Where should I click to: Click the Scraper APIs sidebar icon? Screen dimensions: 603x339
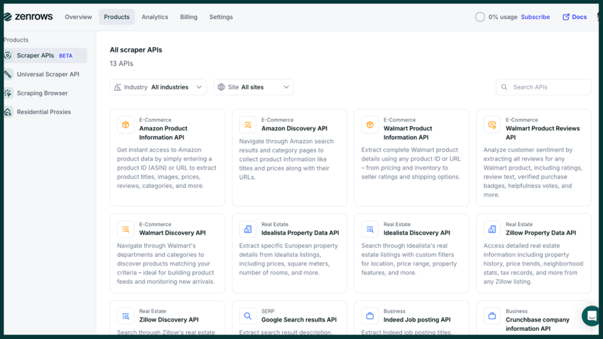pyautogui.click(x=7, y=56)
